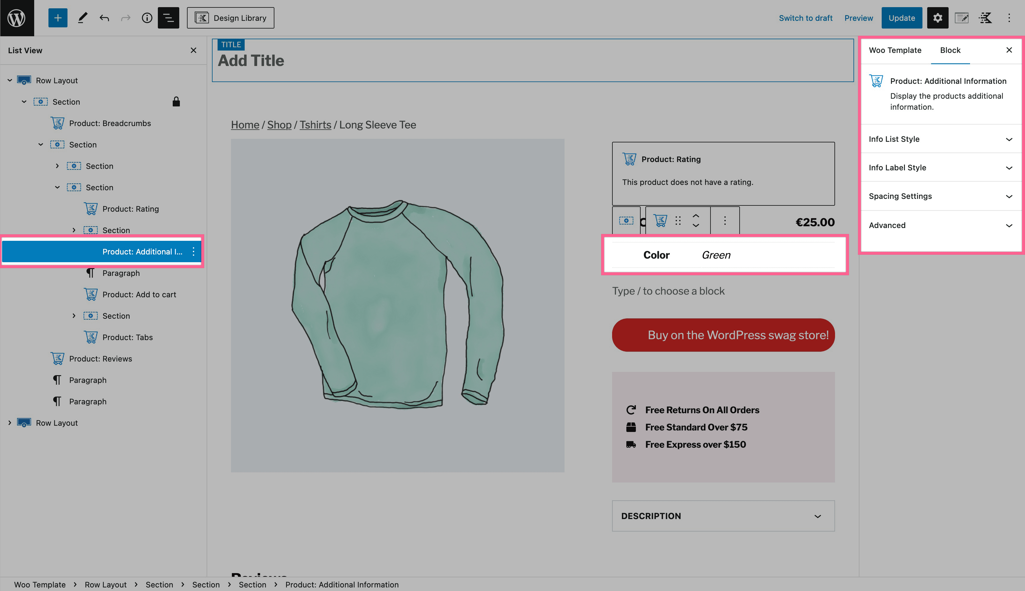Open the block inserter plus button
This screenshot has height=591, width=1025.
[x=58, y=18]
